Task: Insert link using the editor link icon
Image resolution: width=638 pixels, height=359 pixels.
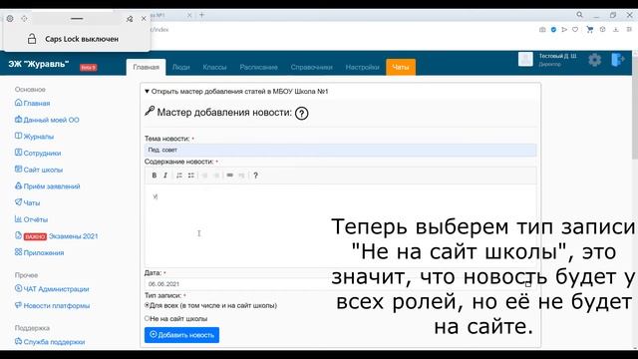Action: [230, 176]
